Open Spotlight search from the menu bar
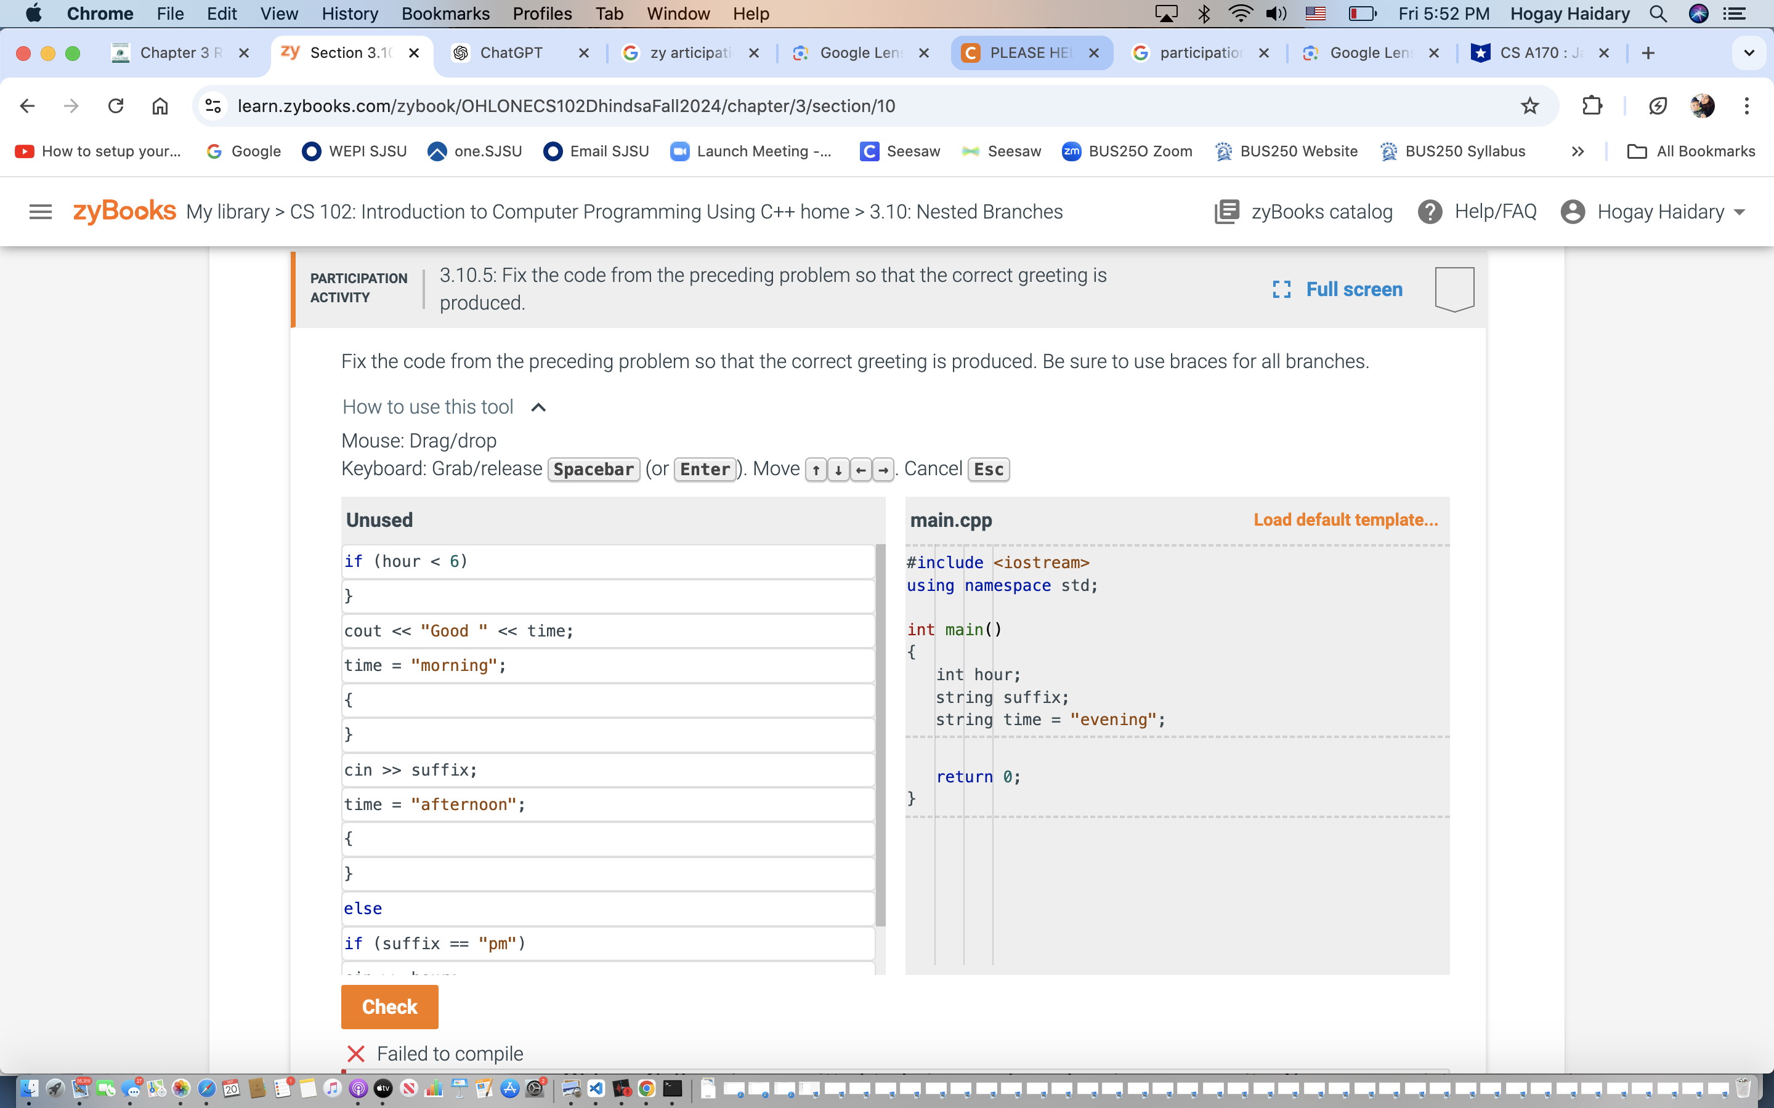 click(x=1658, y=13)
